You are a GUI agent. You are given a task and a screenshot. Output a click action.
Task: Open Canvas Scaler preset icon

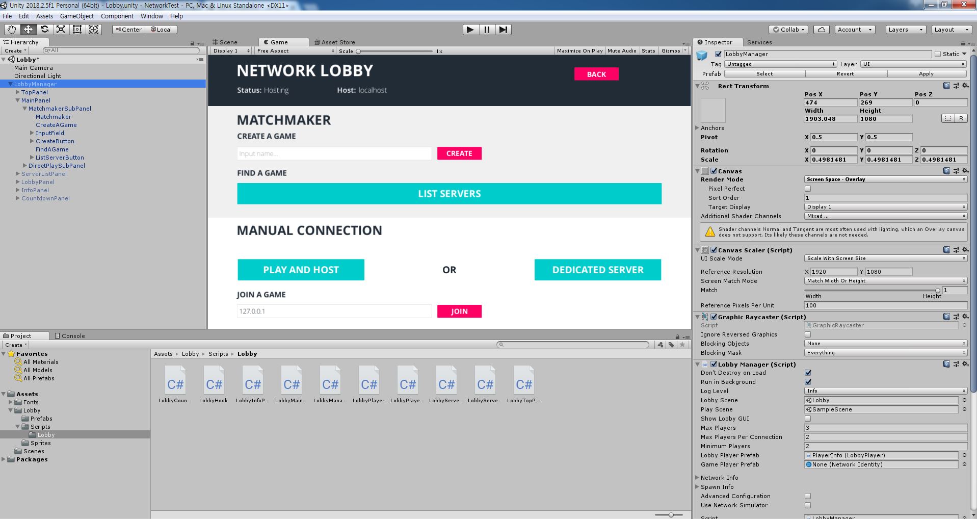pos(956,250)
